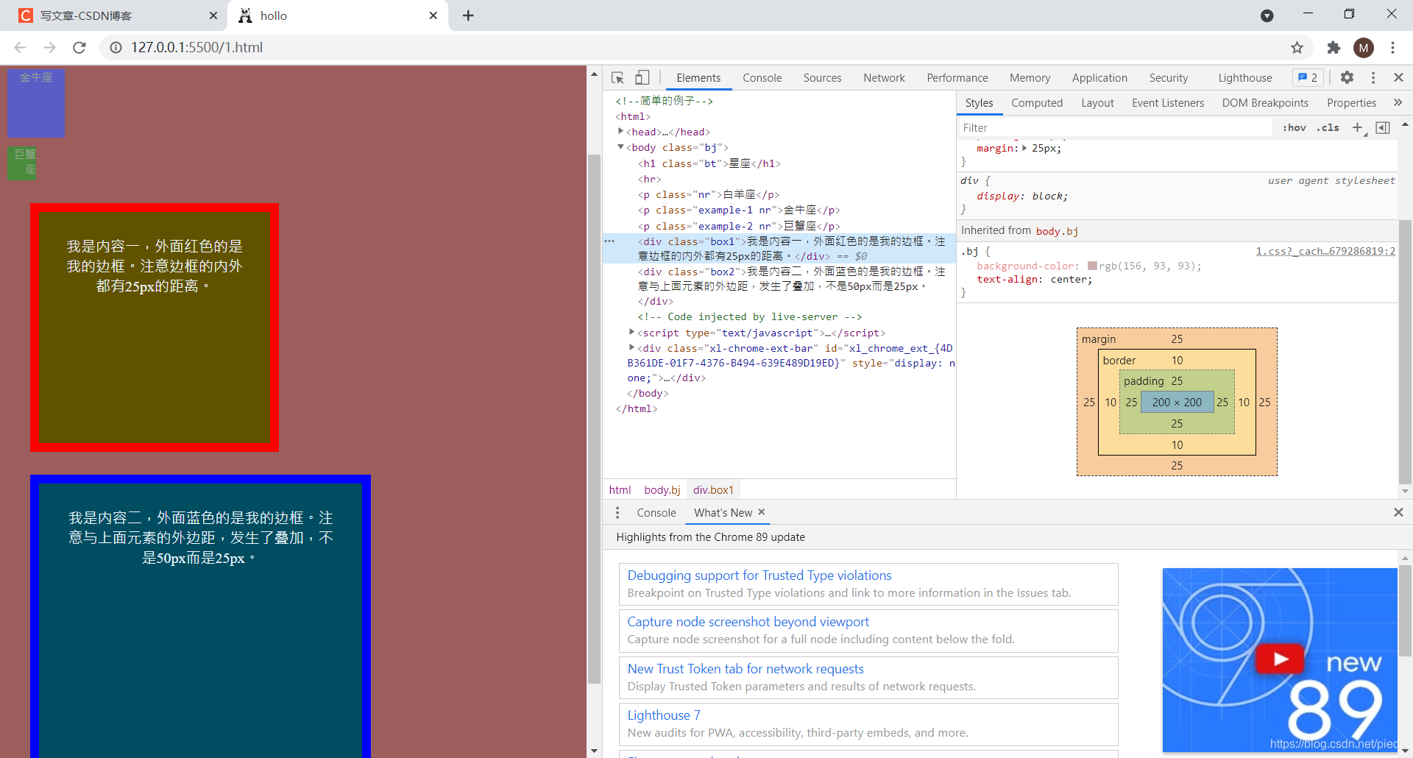Close the CSDN blog tab
The image size is (1413, 758).
pyautogui.click(x=213, y=15)
